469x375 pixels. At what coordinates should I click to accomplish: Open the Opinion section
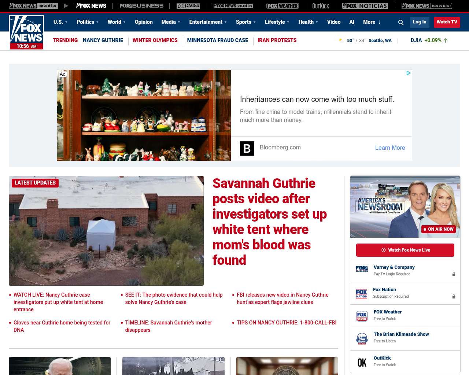click(144, 22)
